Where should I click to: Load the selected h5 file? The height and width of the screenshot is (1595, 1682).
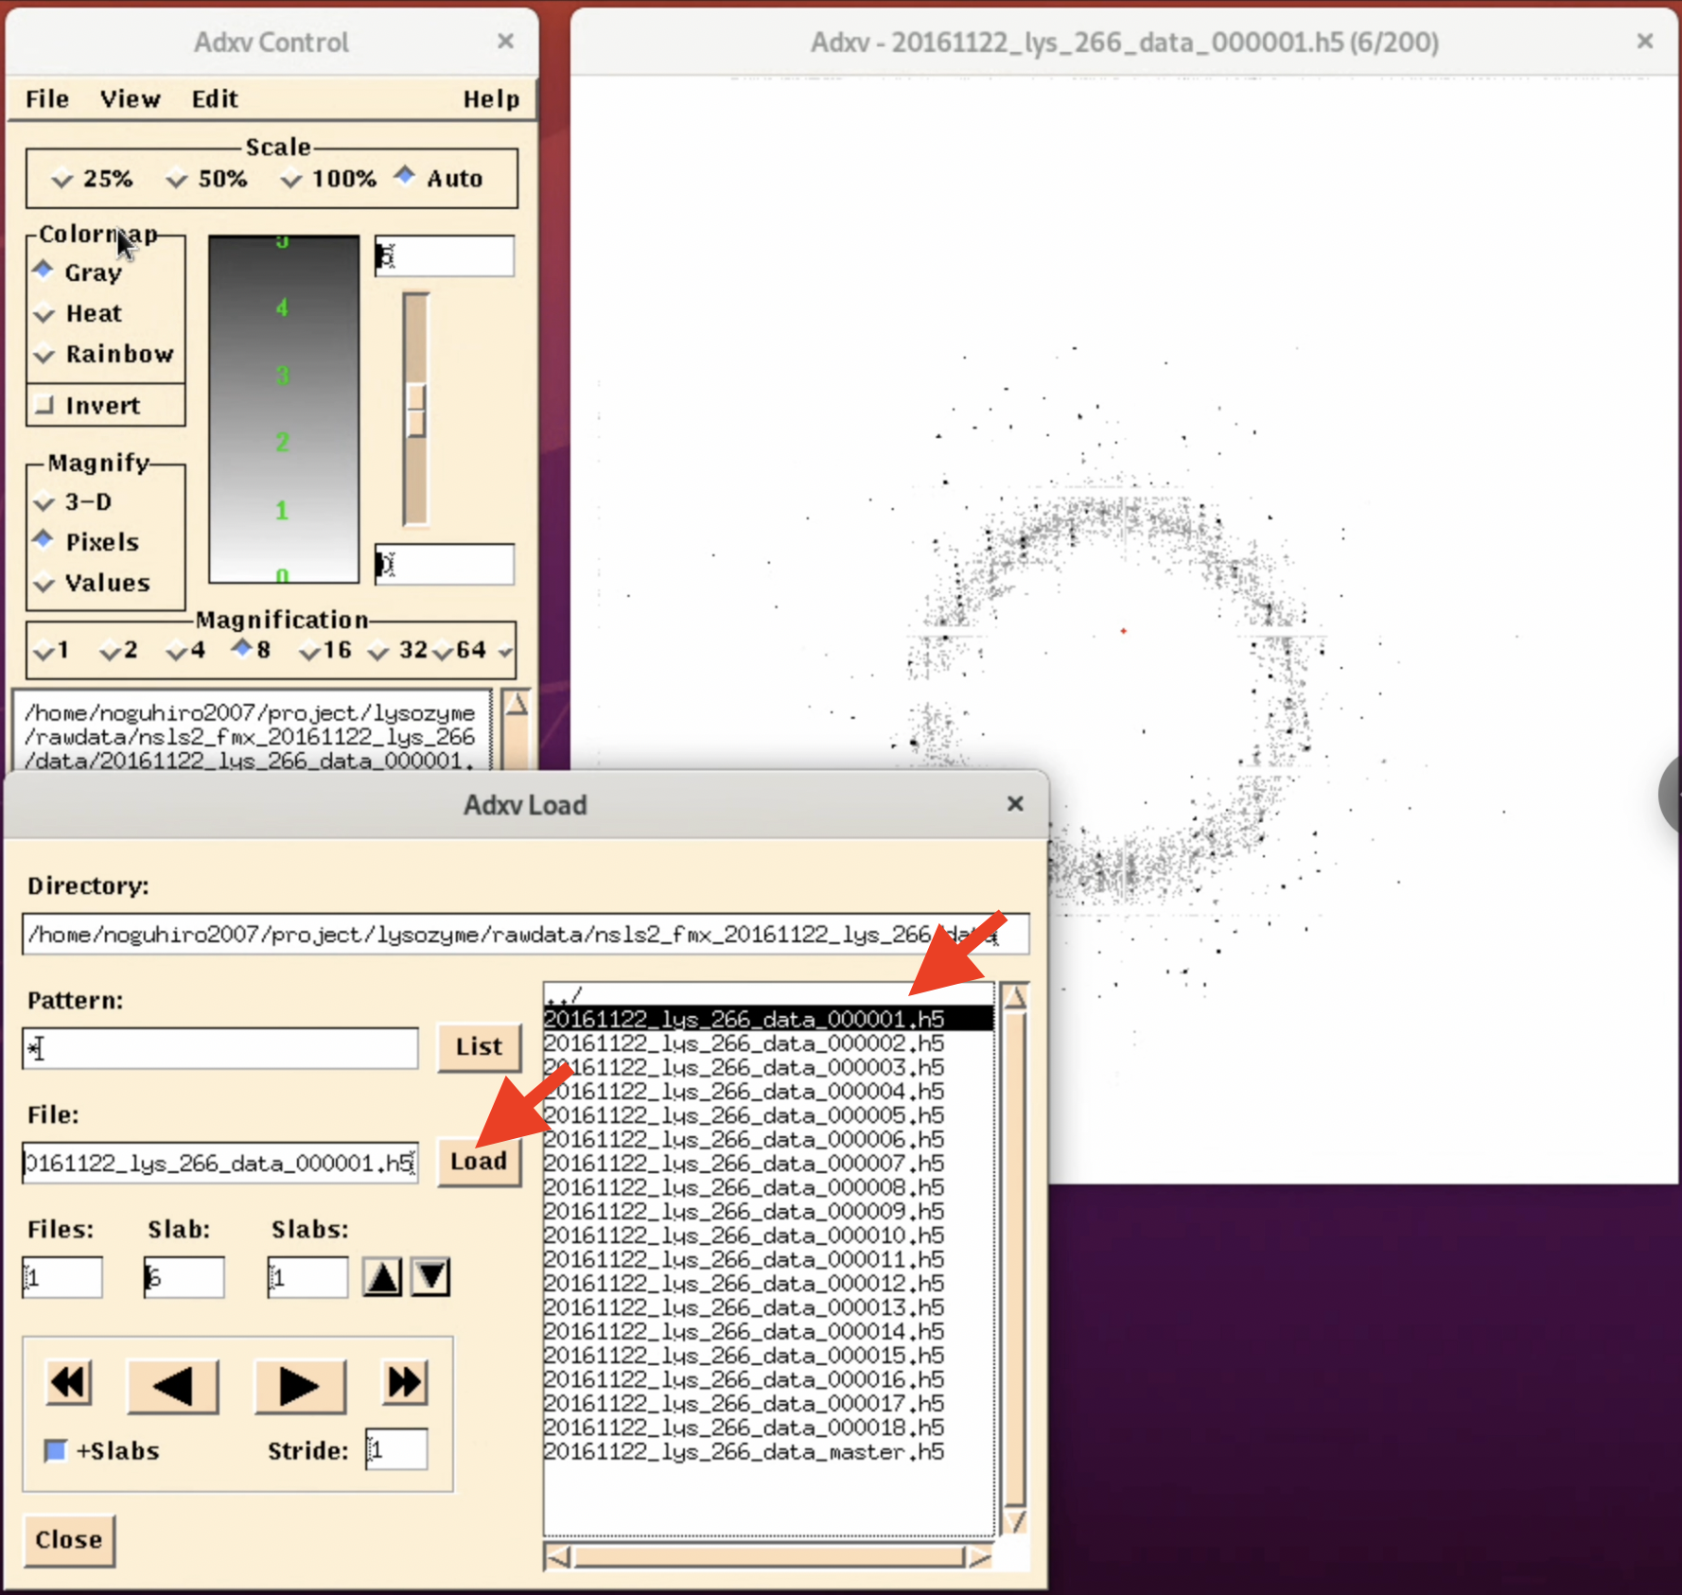pos(479,1161)
